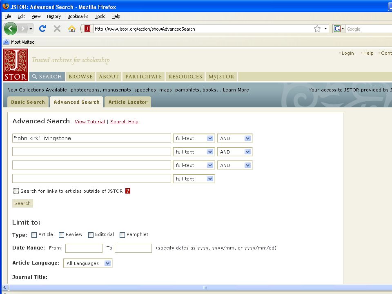Check the Article type checkbox

[x=34, y=235]
